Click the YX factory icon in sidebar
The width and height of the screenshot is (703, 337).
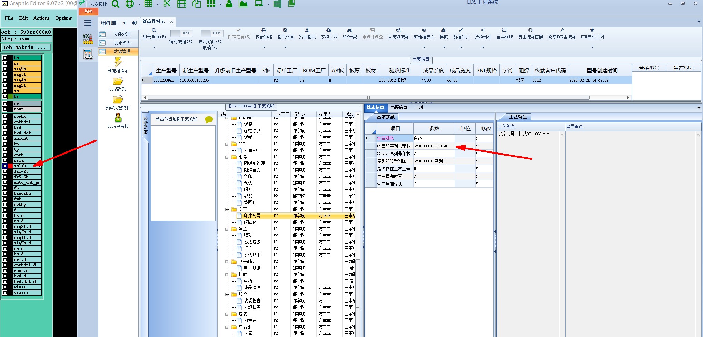click(88, 39)
